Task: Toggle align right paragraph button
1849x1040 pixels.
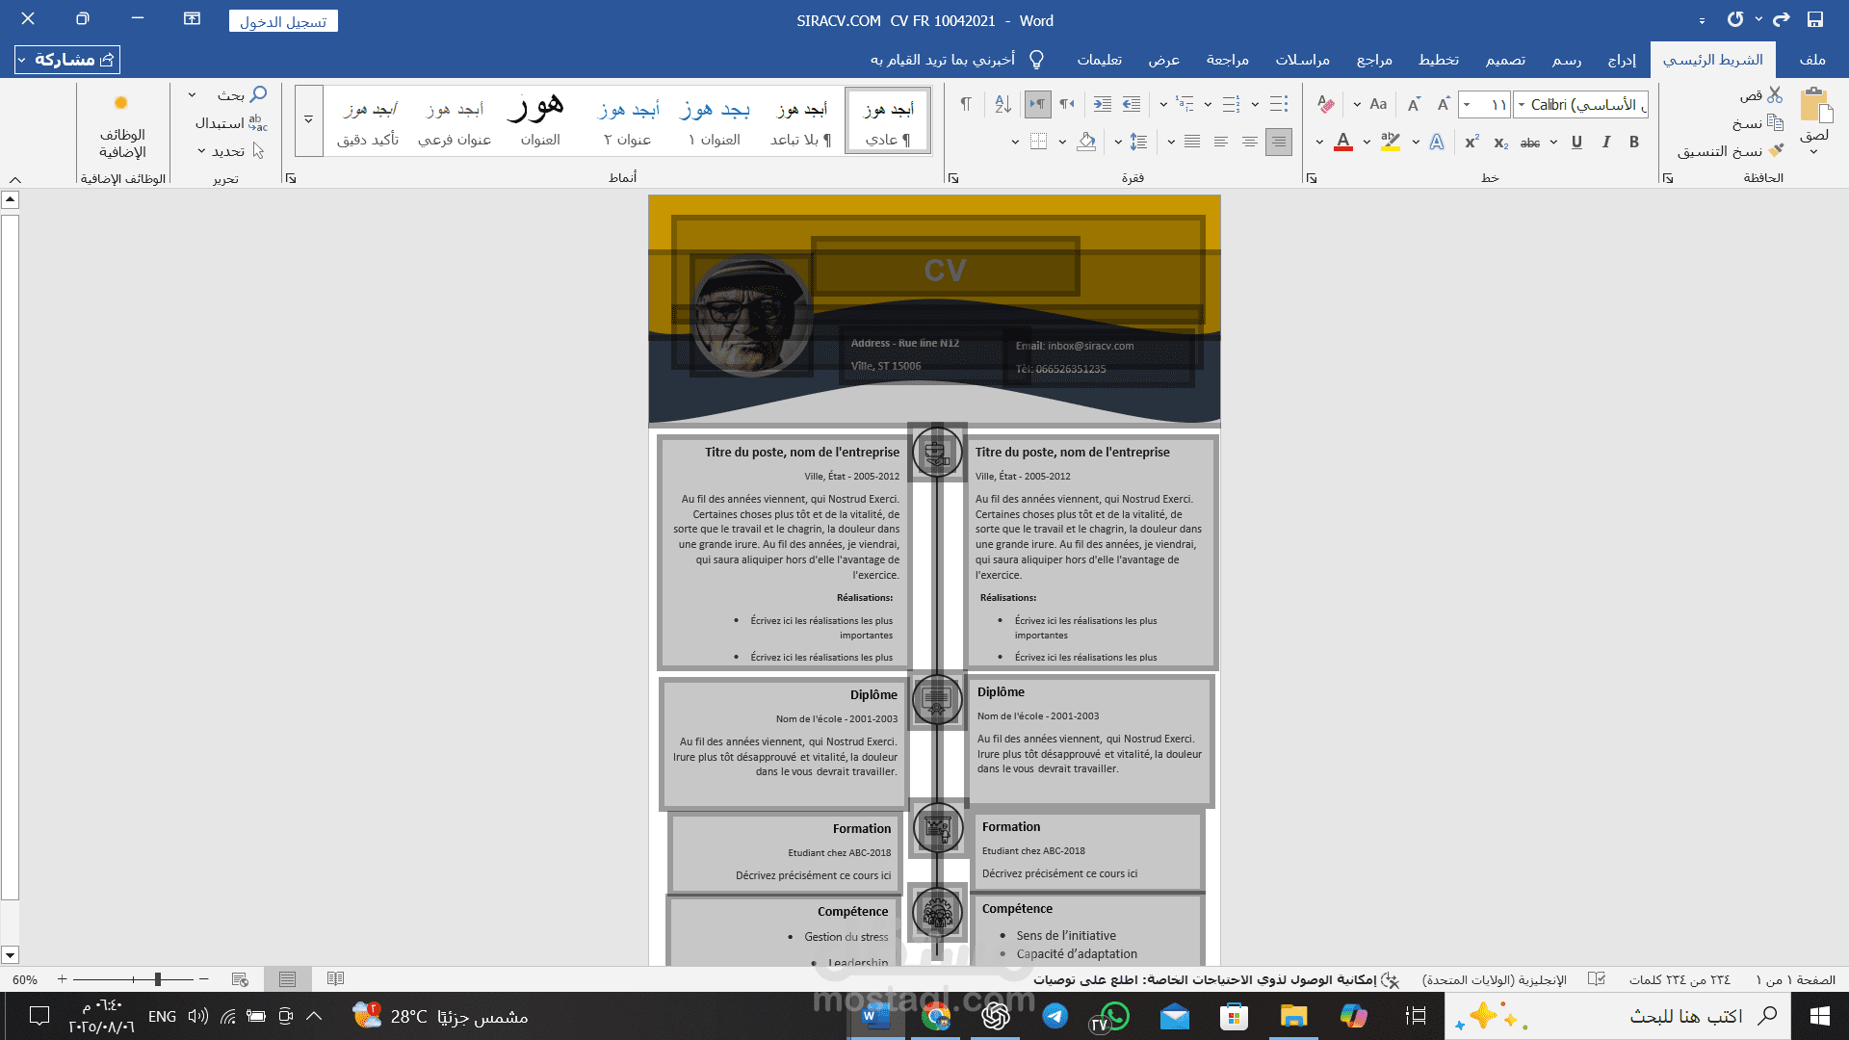Action: (1279, 143)
